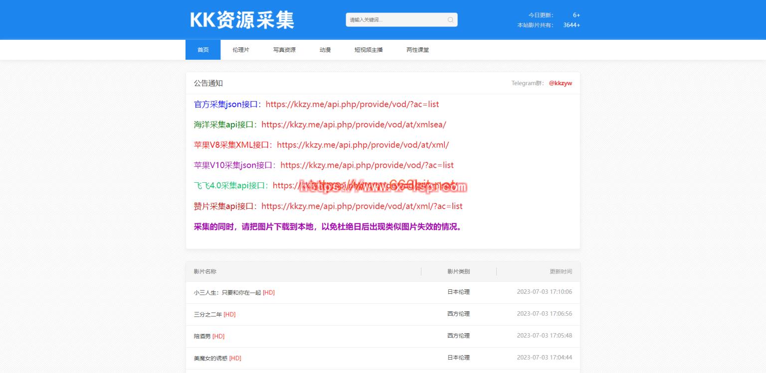Image resolution: width=766 pixels, height=373 pixels.
Task: Go to the 动漫 tab
Action: tap(325, 50)
